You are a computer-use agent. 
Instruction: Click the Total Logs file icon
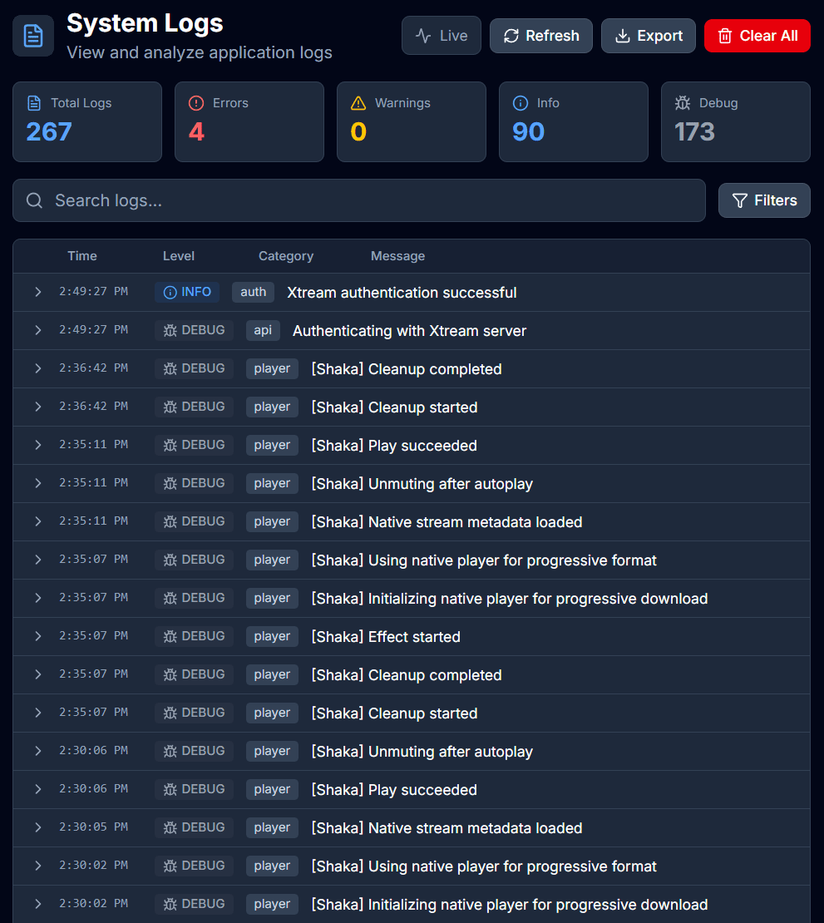coord(33,102)
